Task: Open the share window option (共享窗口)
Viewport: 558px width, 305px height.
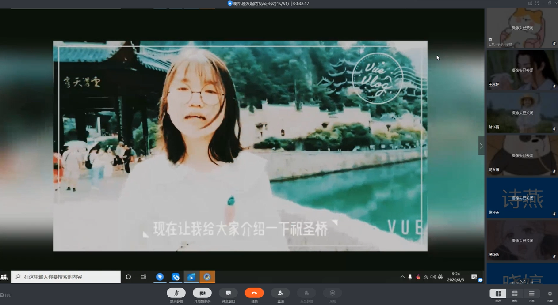Action: tap(228, 293)
